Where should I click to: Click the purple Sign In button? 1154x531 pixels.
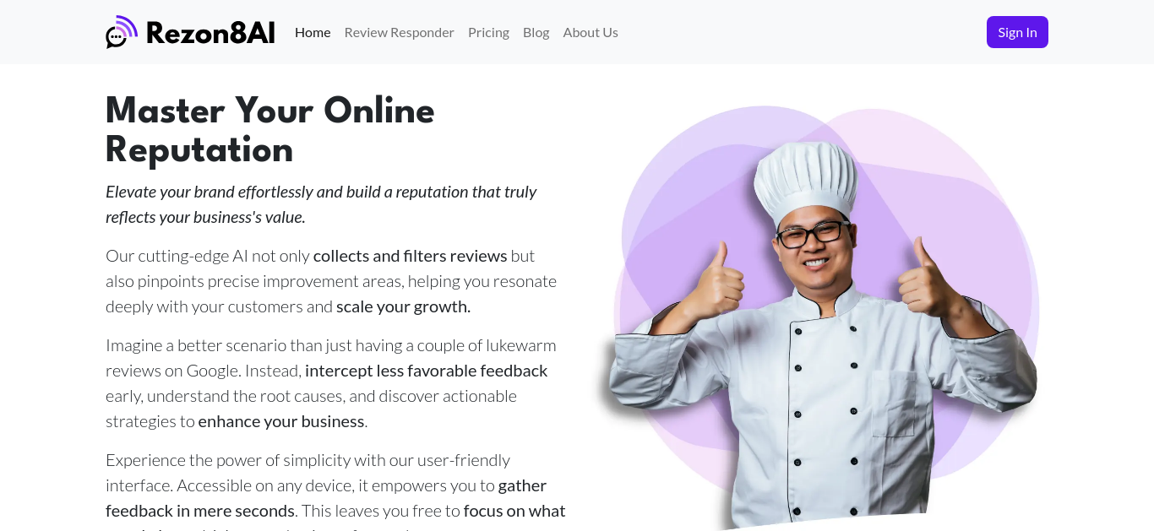[1017, 32]
